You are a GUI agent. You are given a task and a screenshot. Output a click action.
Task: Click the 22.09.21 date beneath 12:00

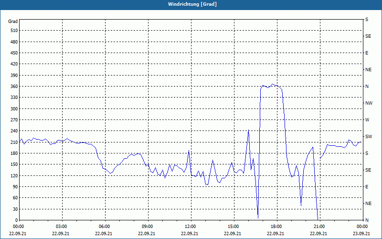[190, 233]
